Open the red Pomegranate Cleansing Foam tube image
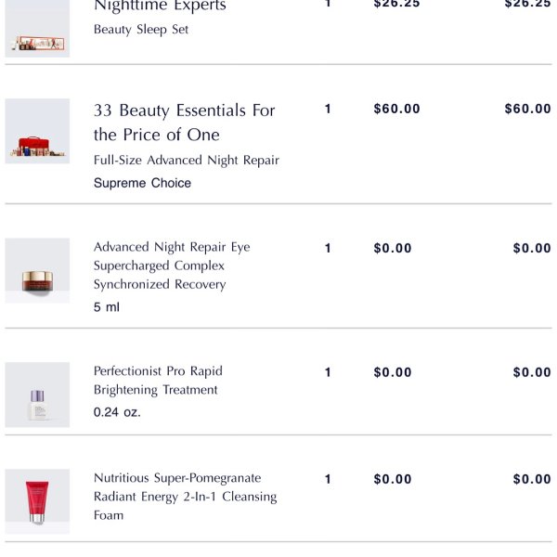Viewport: 557px width, 557px height. click(37, 501)
